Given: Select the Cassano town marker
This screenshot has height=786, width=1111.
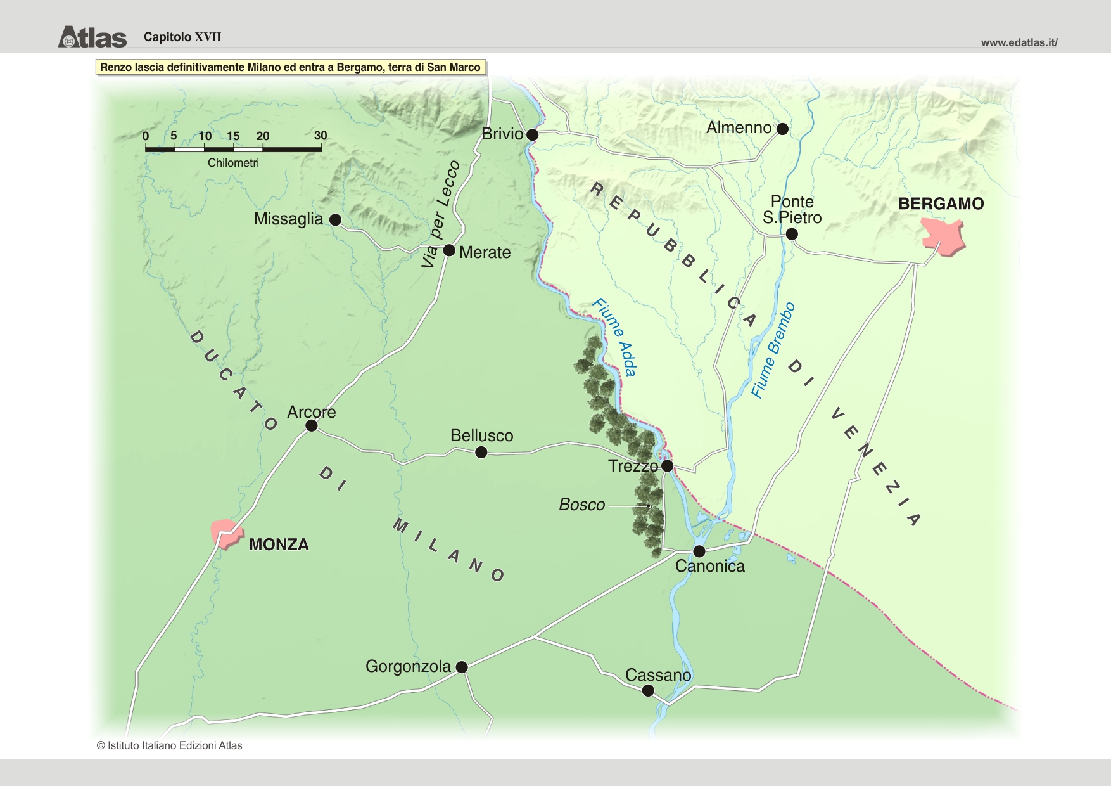Looking at the screenshot, I should (648, 691).
